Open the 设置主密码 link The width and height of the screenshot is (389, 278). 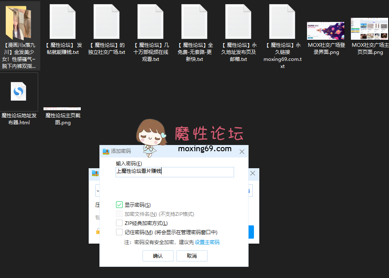click(x=207, y=242)
